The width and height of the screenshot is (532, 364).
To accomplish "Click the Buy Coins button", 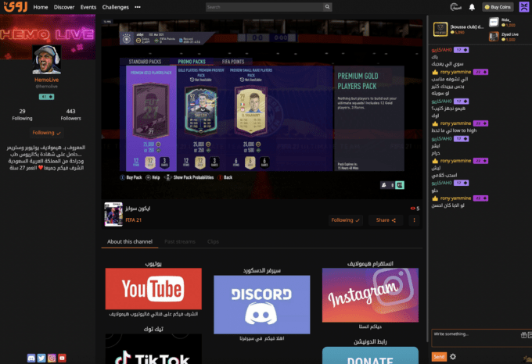I will [x=498, y=7].
